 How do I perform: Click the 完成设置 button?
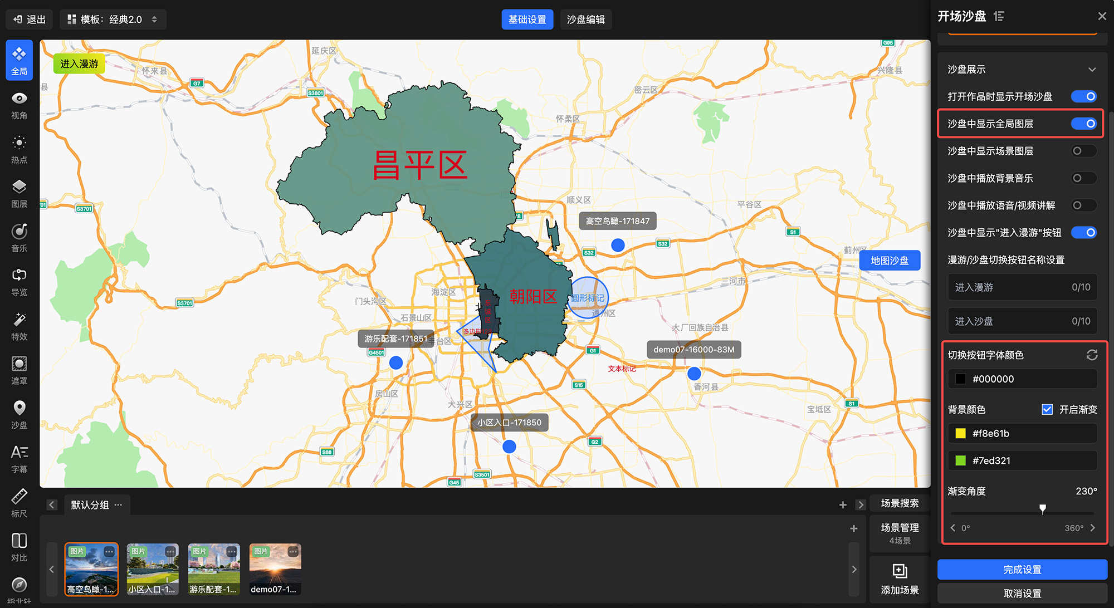(x=1022, y=570)
